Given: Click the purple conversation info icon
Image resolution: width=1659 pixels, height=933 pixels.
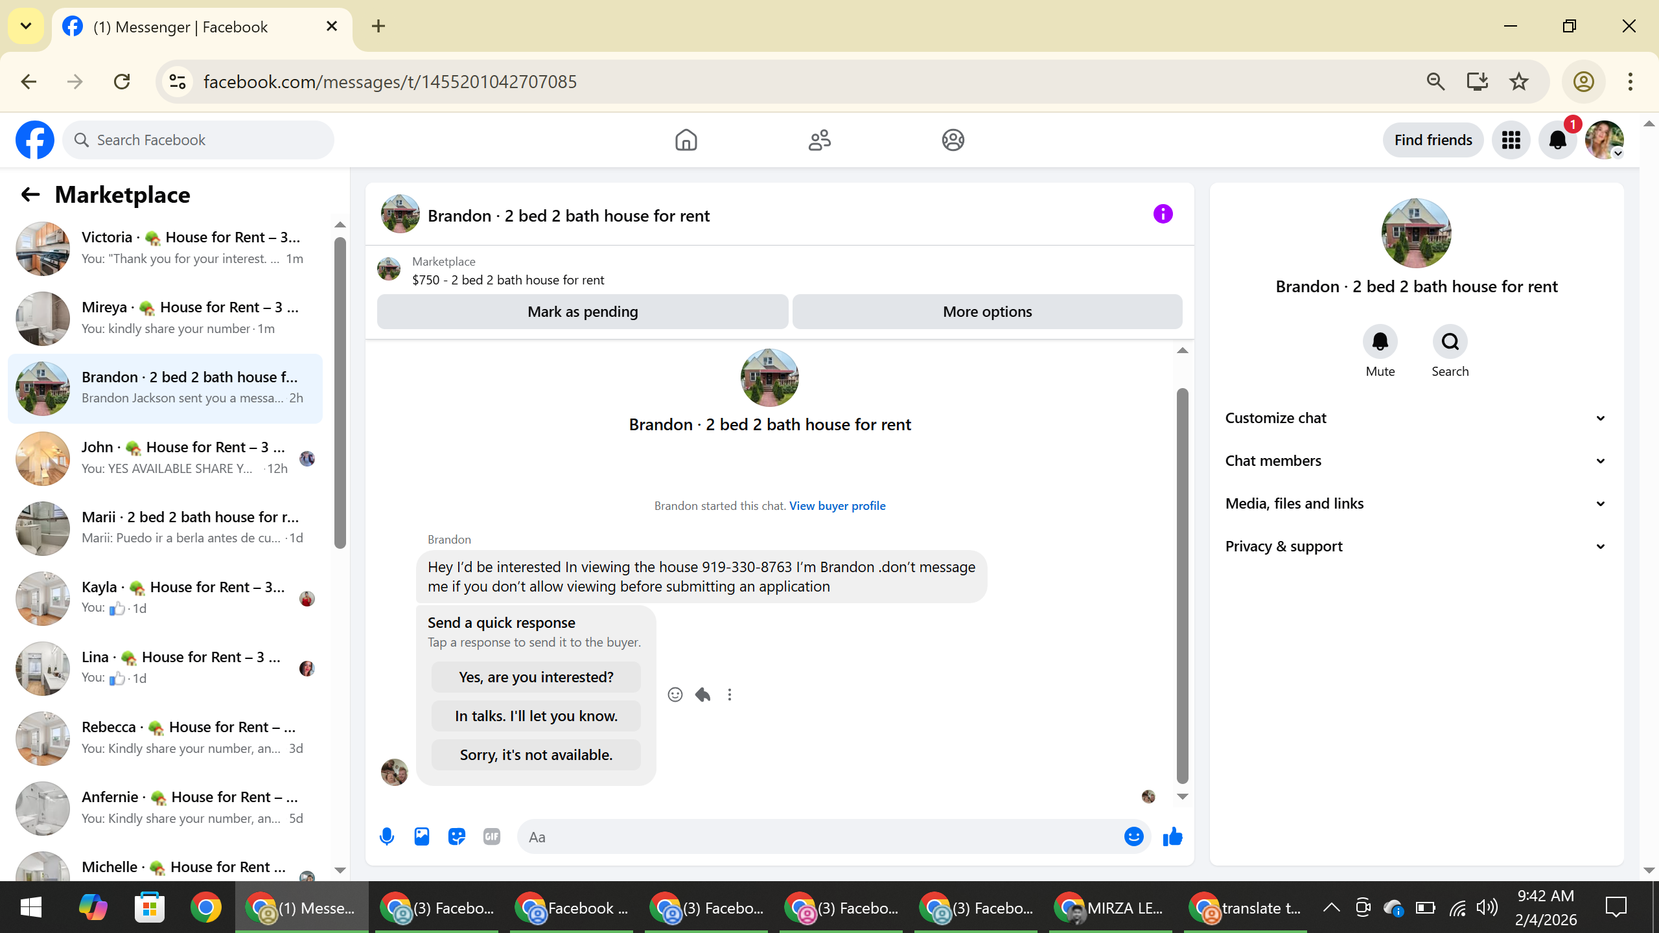Looking at the screenshot, I should [1163, 214].
